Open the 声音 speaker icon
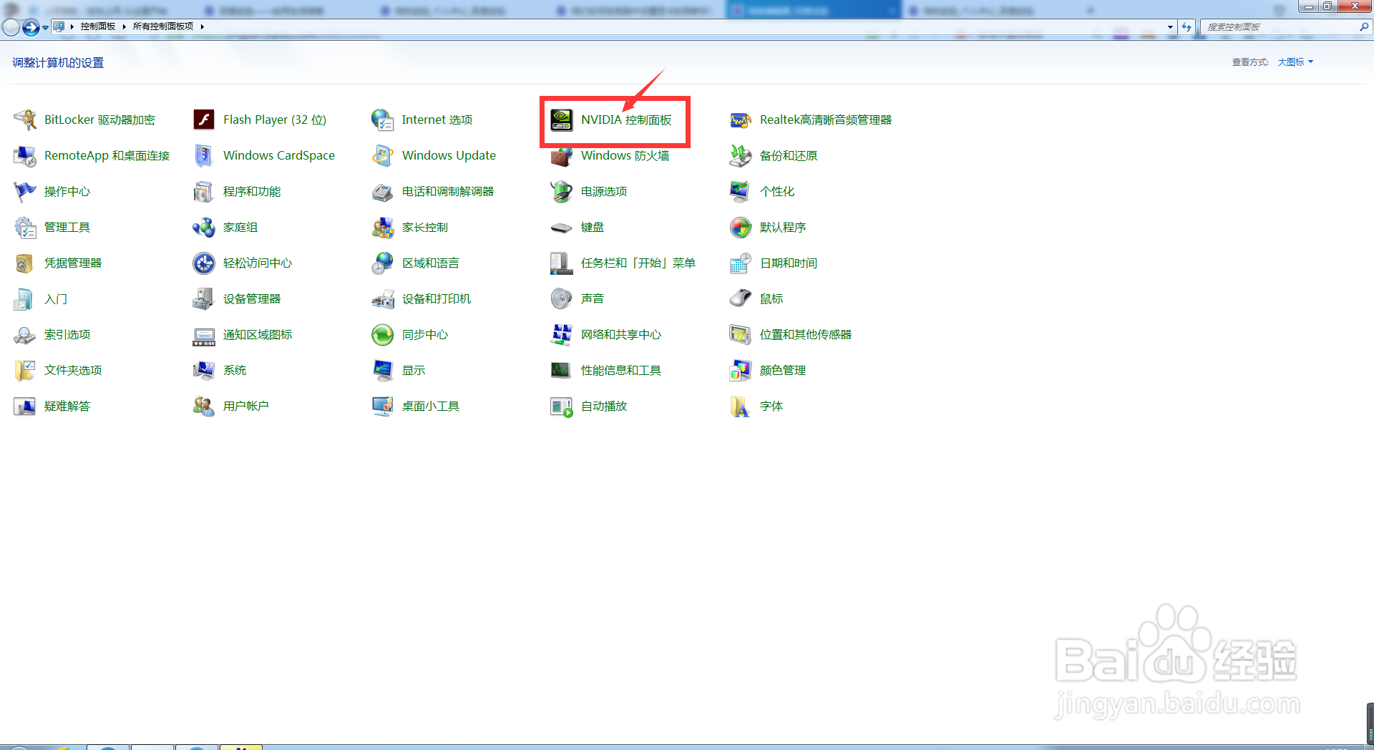 [562, 298]
